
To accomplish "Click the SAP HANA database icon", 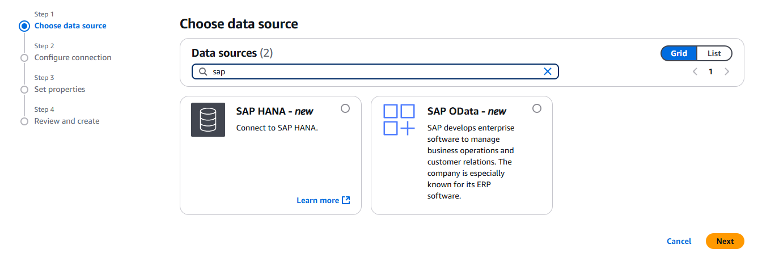I will coord(208,120).
